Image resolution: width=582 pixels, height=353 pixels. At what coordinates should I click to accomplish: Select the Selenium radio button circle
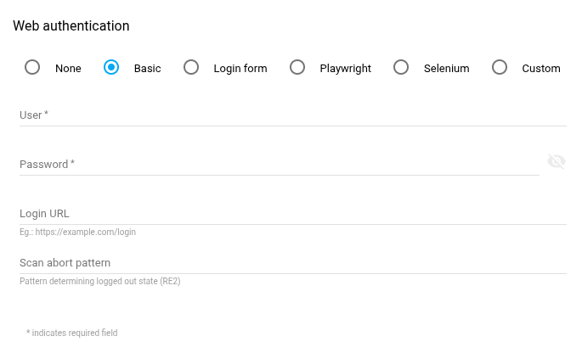401,67
